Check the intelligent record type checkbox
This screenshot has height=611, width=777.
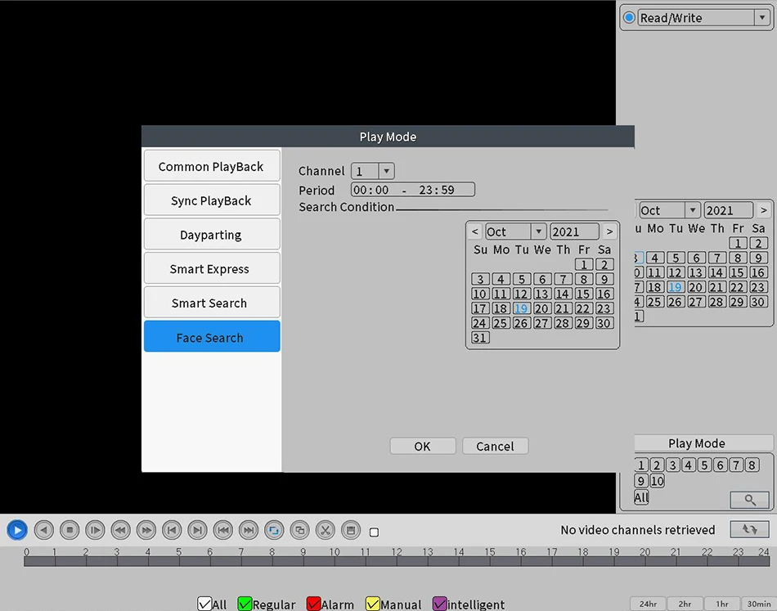pos(439,604)
